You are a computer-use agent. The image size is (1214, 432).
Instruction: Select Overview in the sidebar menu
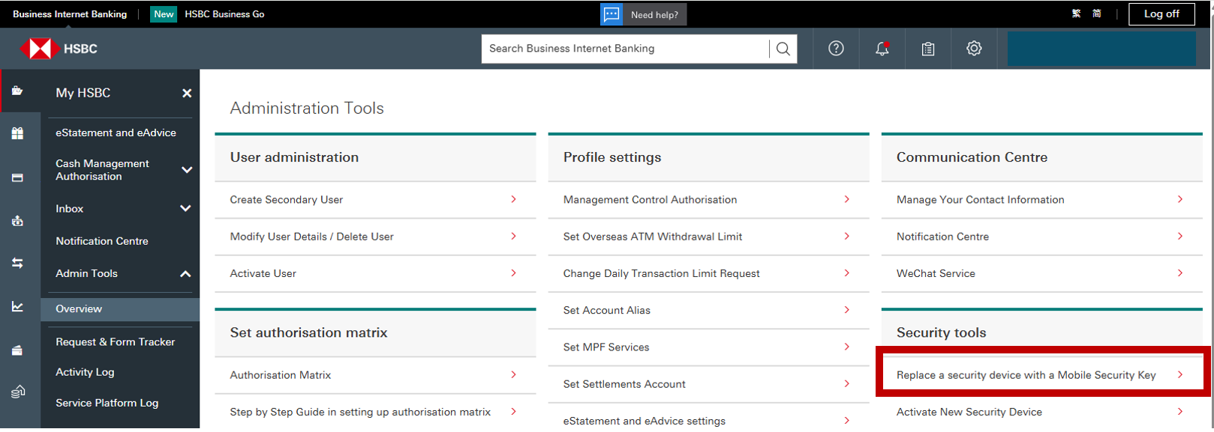pyautogui.click(x=120, y=309)
